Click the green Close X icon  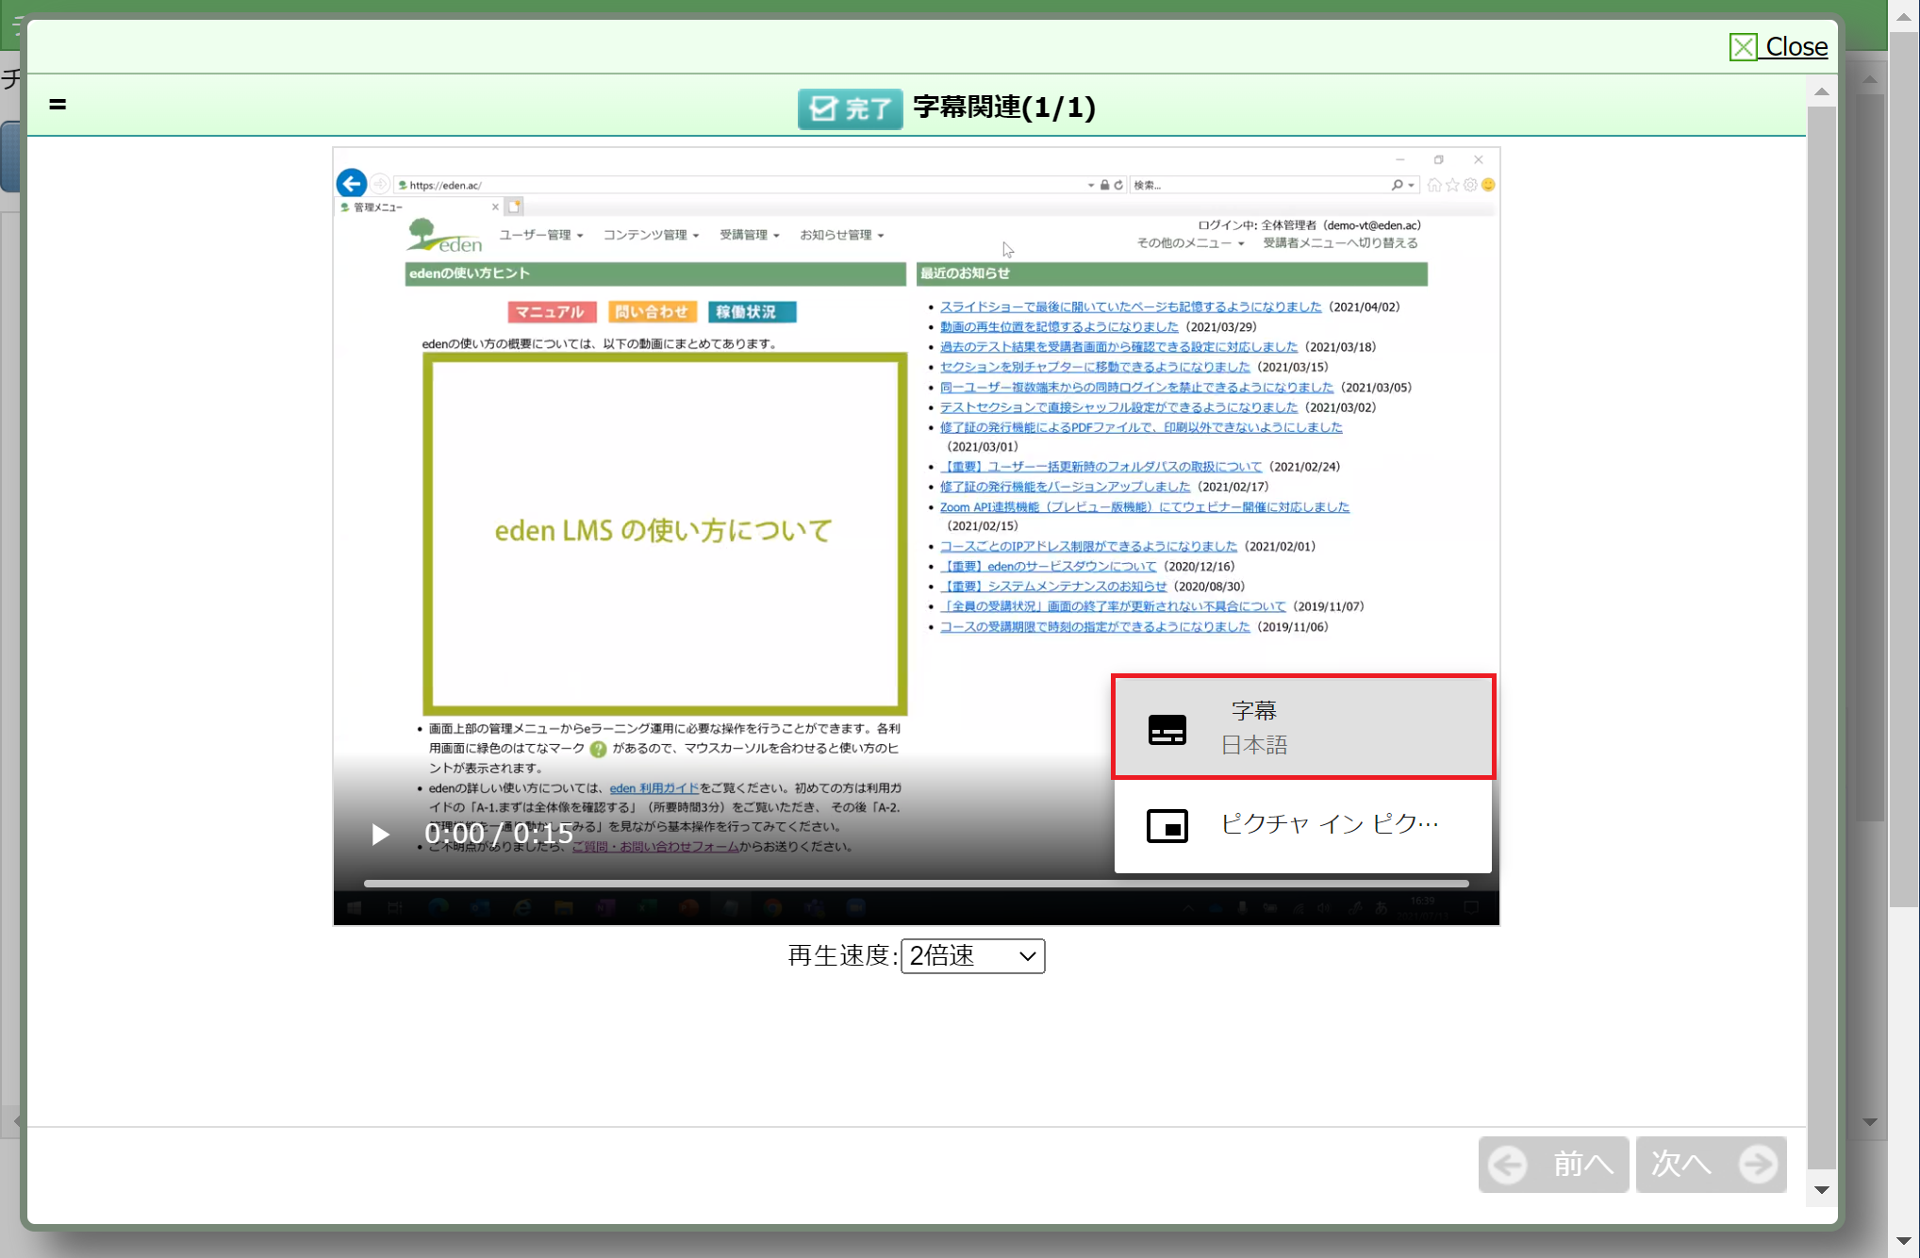(1743, 47)
